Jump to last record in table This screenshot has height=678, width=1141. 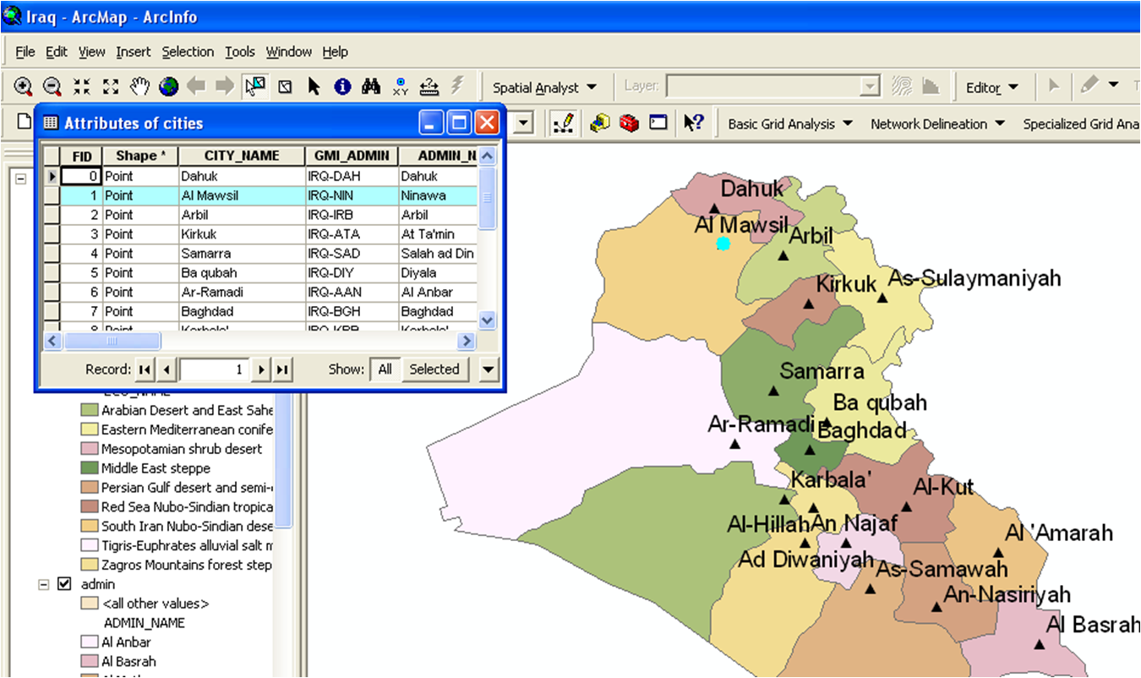(282, 369)
